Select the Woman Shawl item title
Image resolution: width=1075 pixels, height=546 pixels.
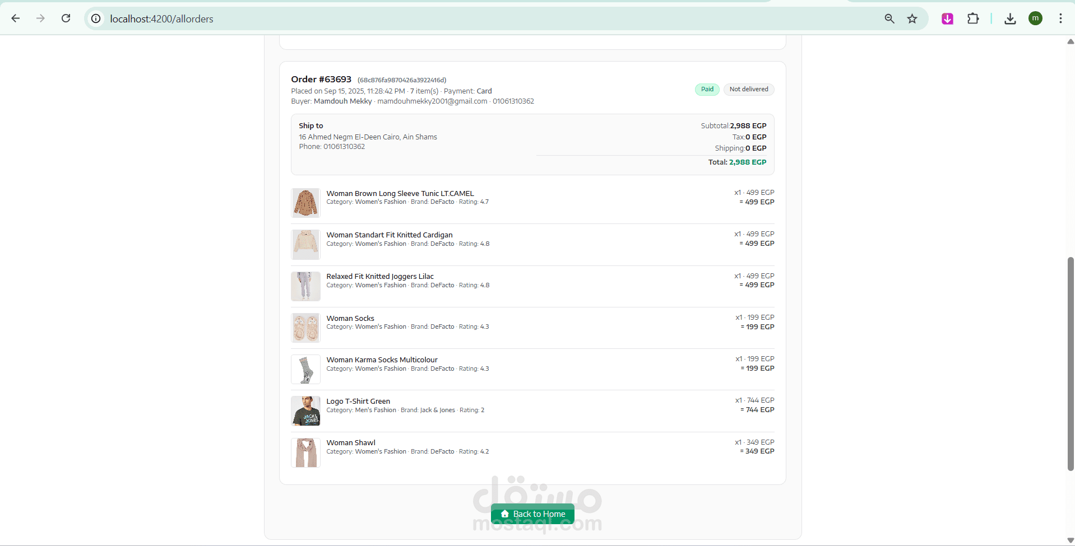351,442
